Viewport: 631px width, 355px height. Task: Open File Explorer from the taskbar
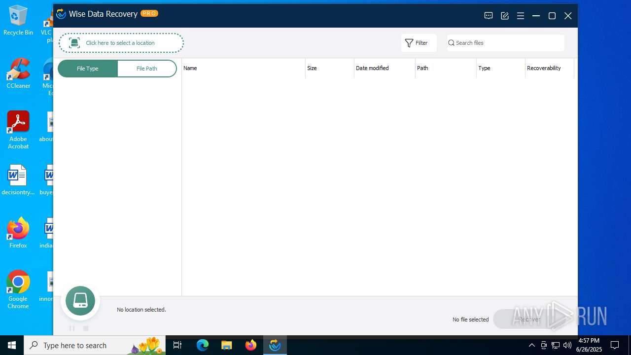tap(227, 345)
